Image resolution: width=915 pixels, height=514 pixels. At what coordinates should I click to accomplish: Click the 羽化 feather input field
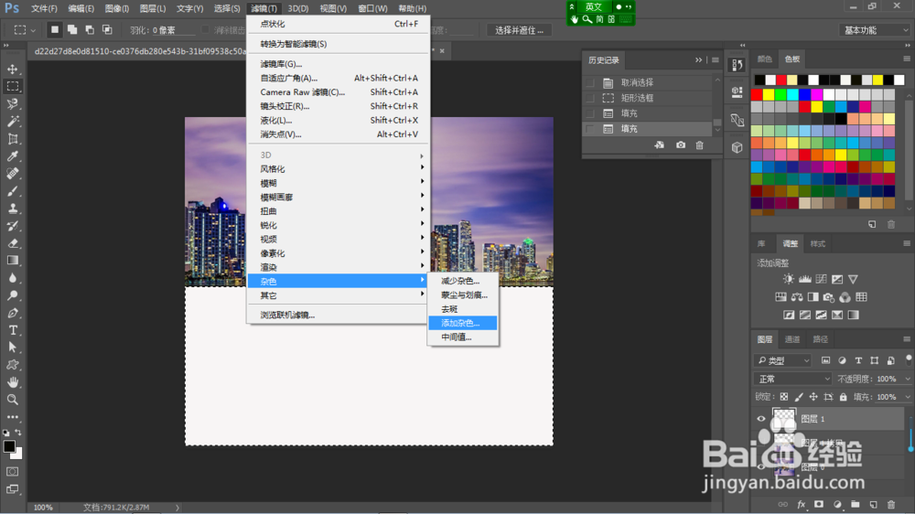173,30
